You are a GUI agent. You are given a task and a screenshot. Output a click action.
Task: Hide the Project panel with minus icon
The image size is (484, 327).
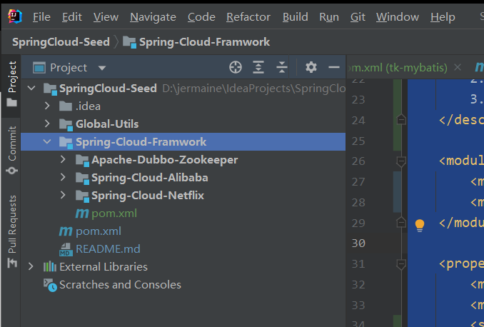334,67
